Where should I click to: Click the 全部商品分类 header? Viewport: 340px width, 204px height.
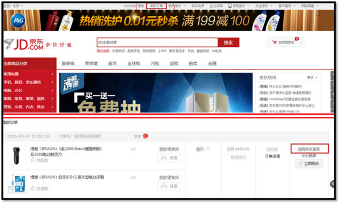coord(30,64)
